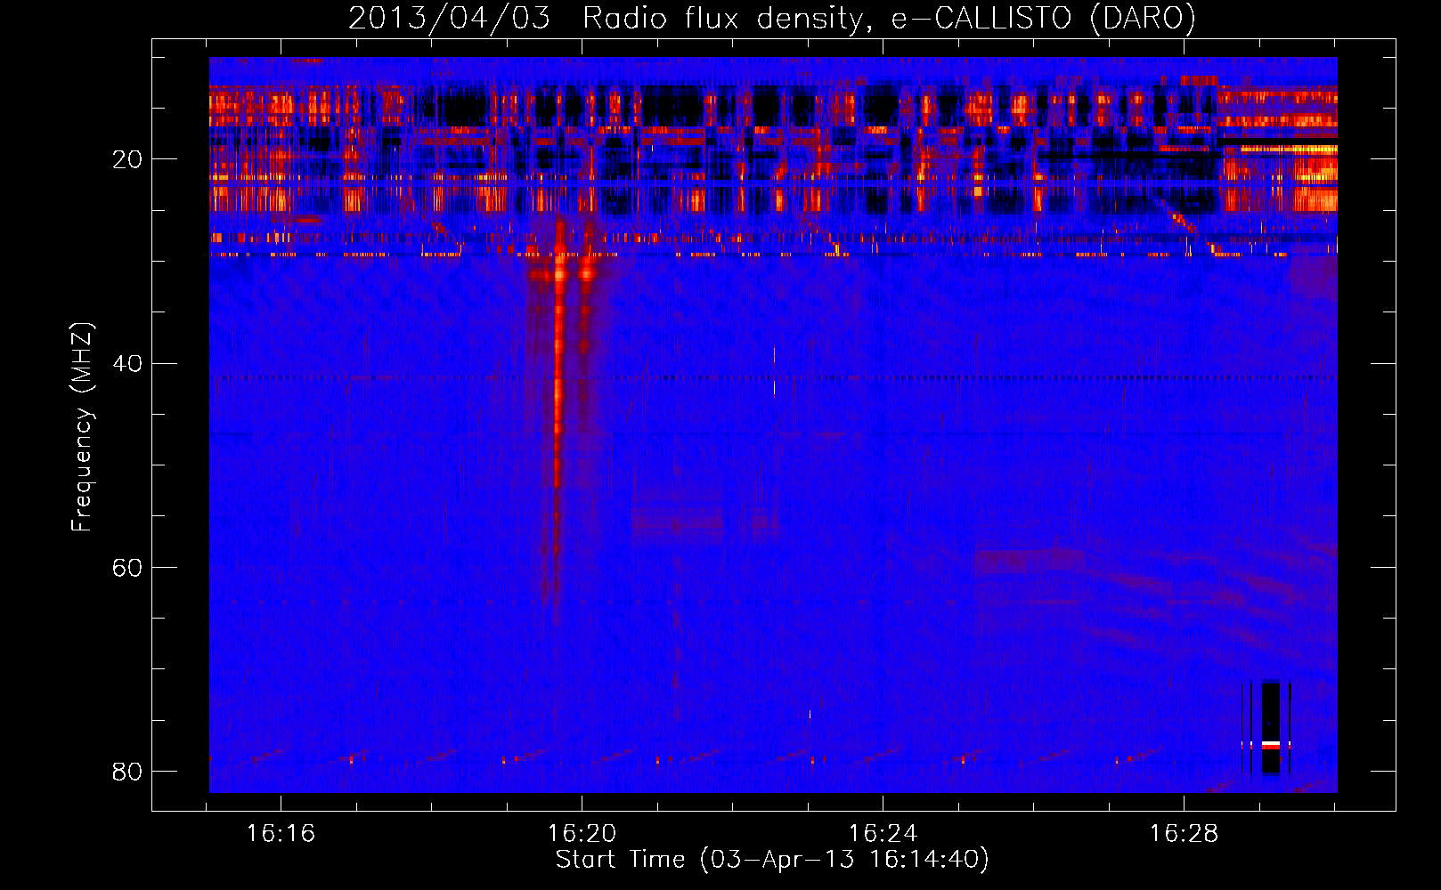Click the '16:24' time tick label

883,833
